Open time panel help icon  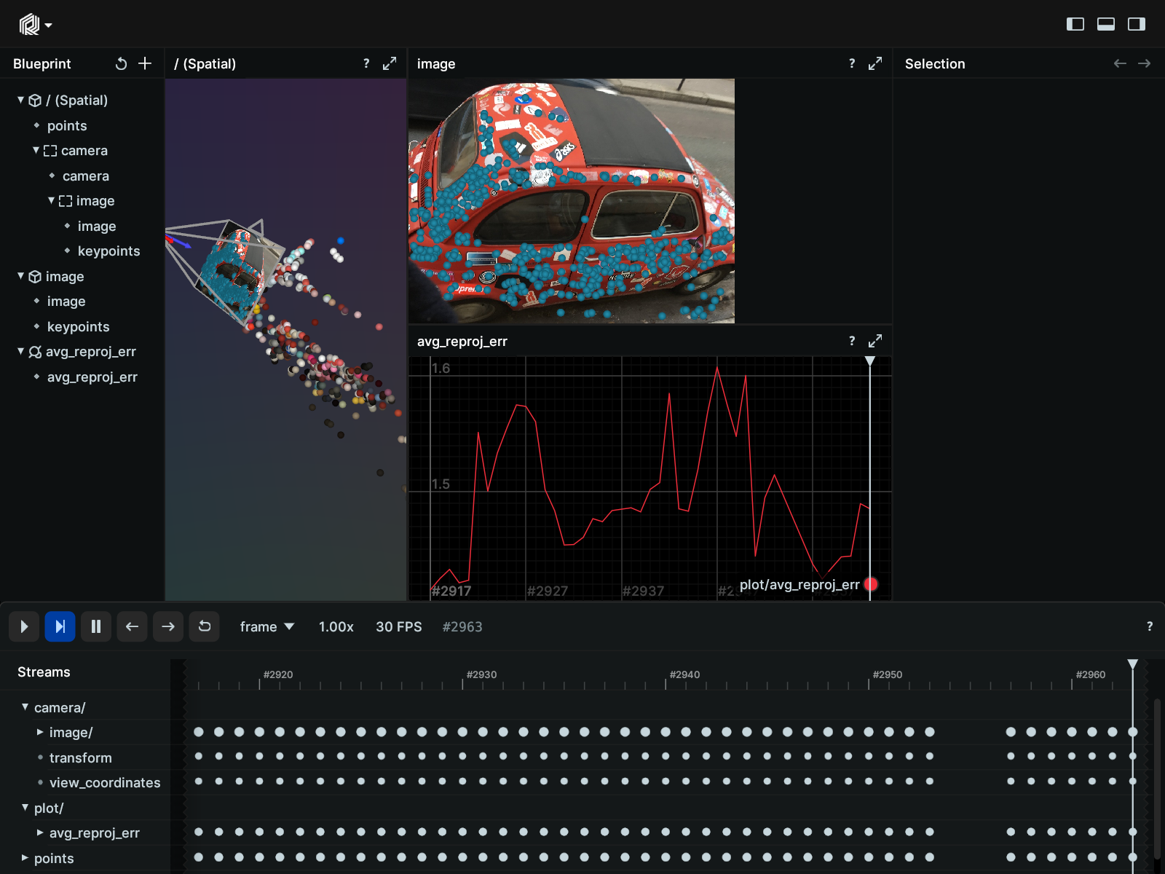pos(1150,626)
